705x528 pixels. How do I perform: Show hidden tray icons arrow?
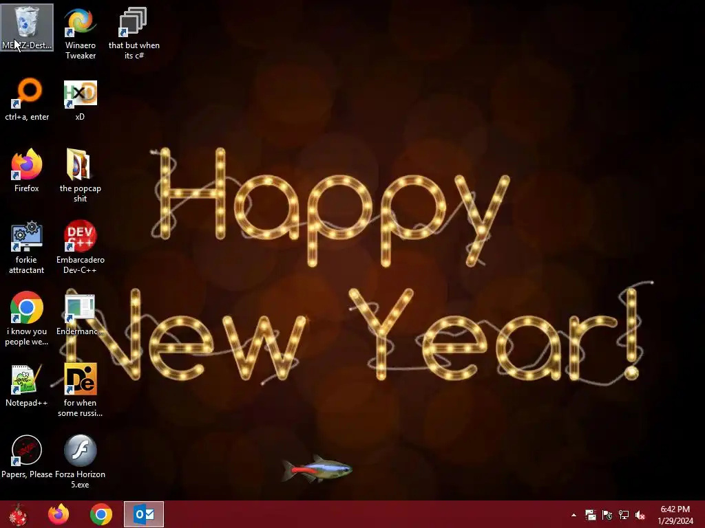coord(574,515)
